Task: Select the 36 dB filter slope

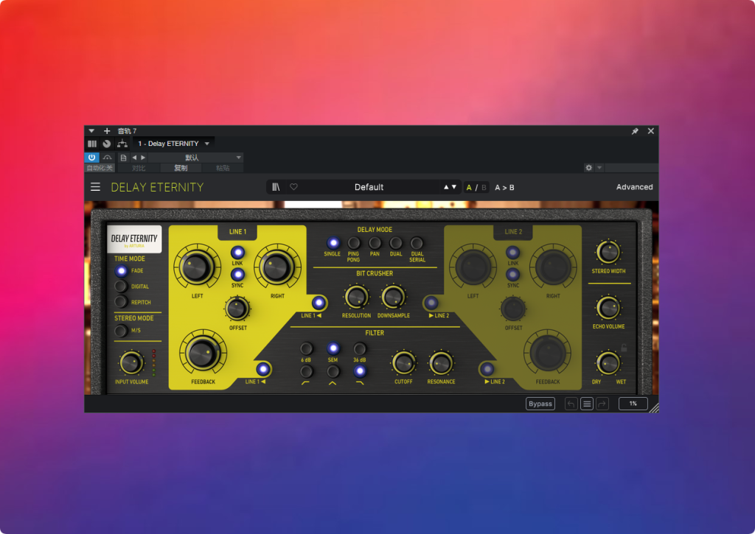Action: pyautogui.click(x=360, y=348)
